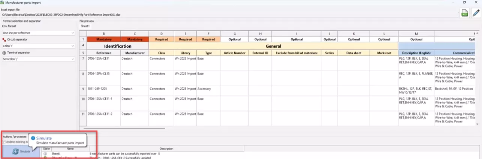This screenshot has height=159, width=482.
Task: Click the Article Number column label
Action: pos(235,53)
